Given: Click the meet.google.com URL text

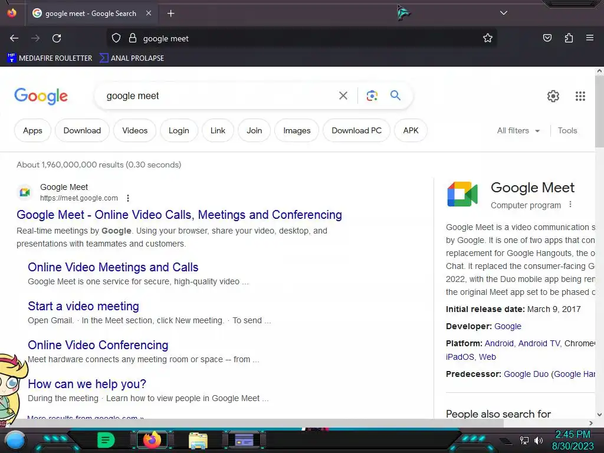Looking at the screenshot, I should point(79,198).
